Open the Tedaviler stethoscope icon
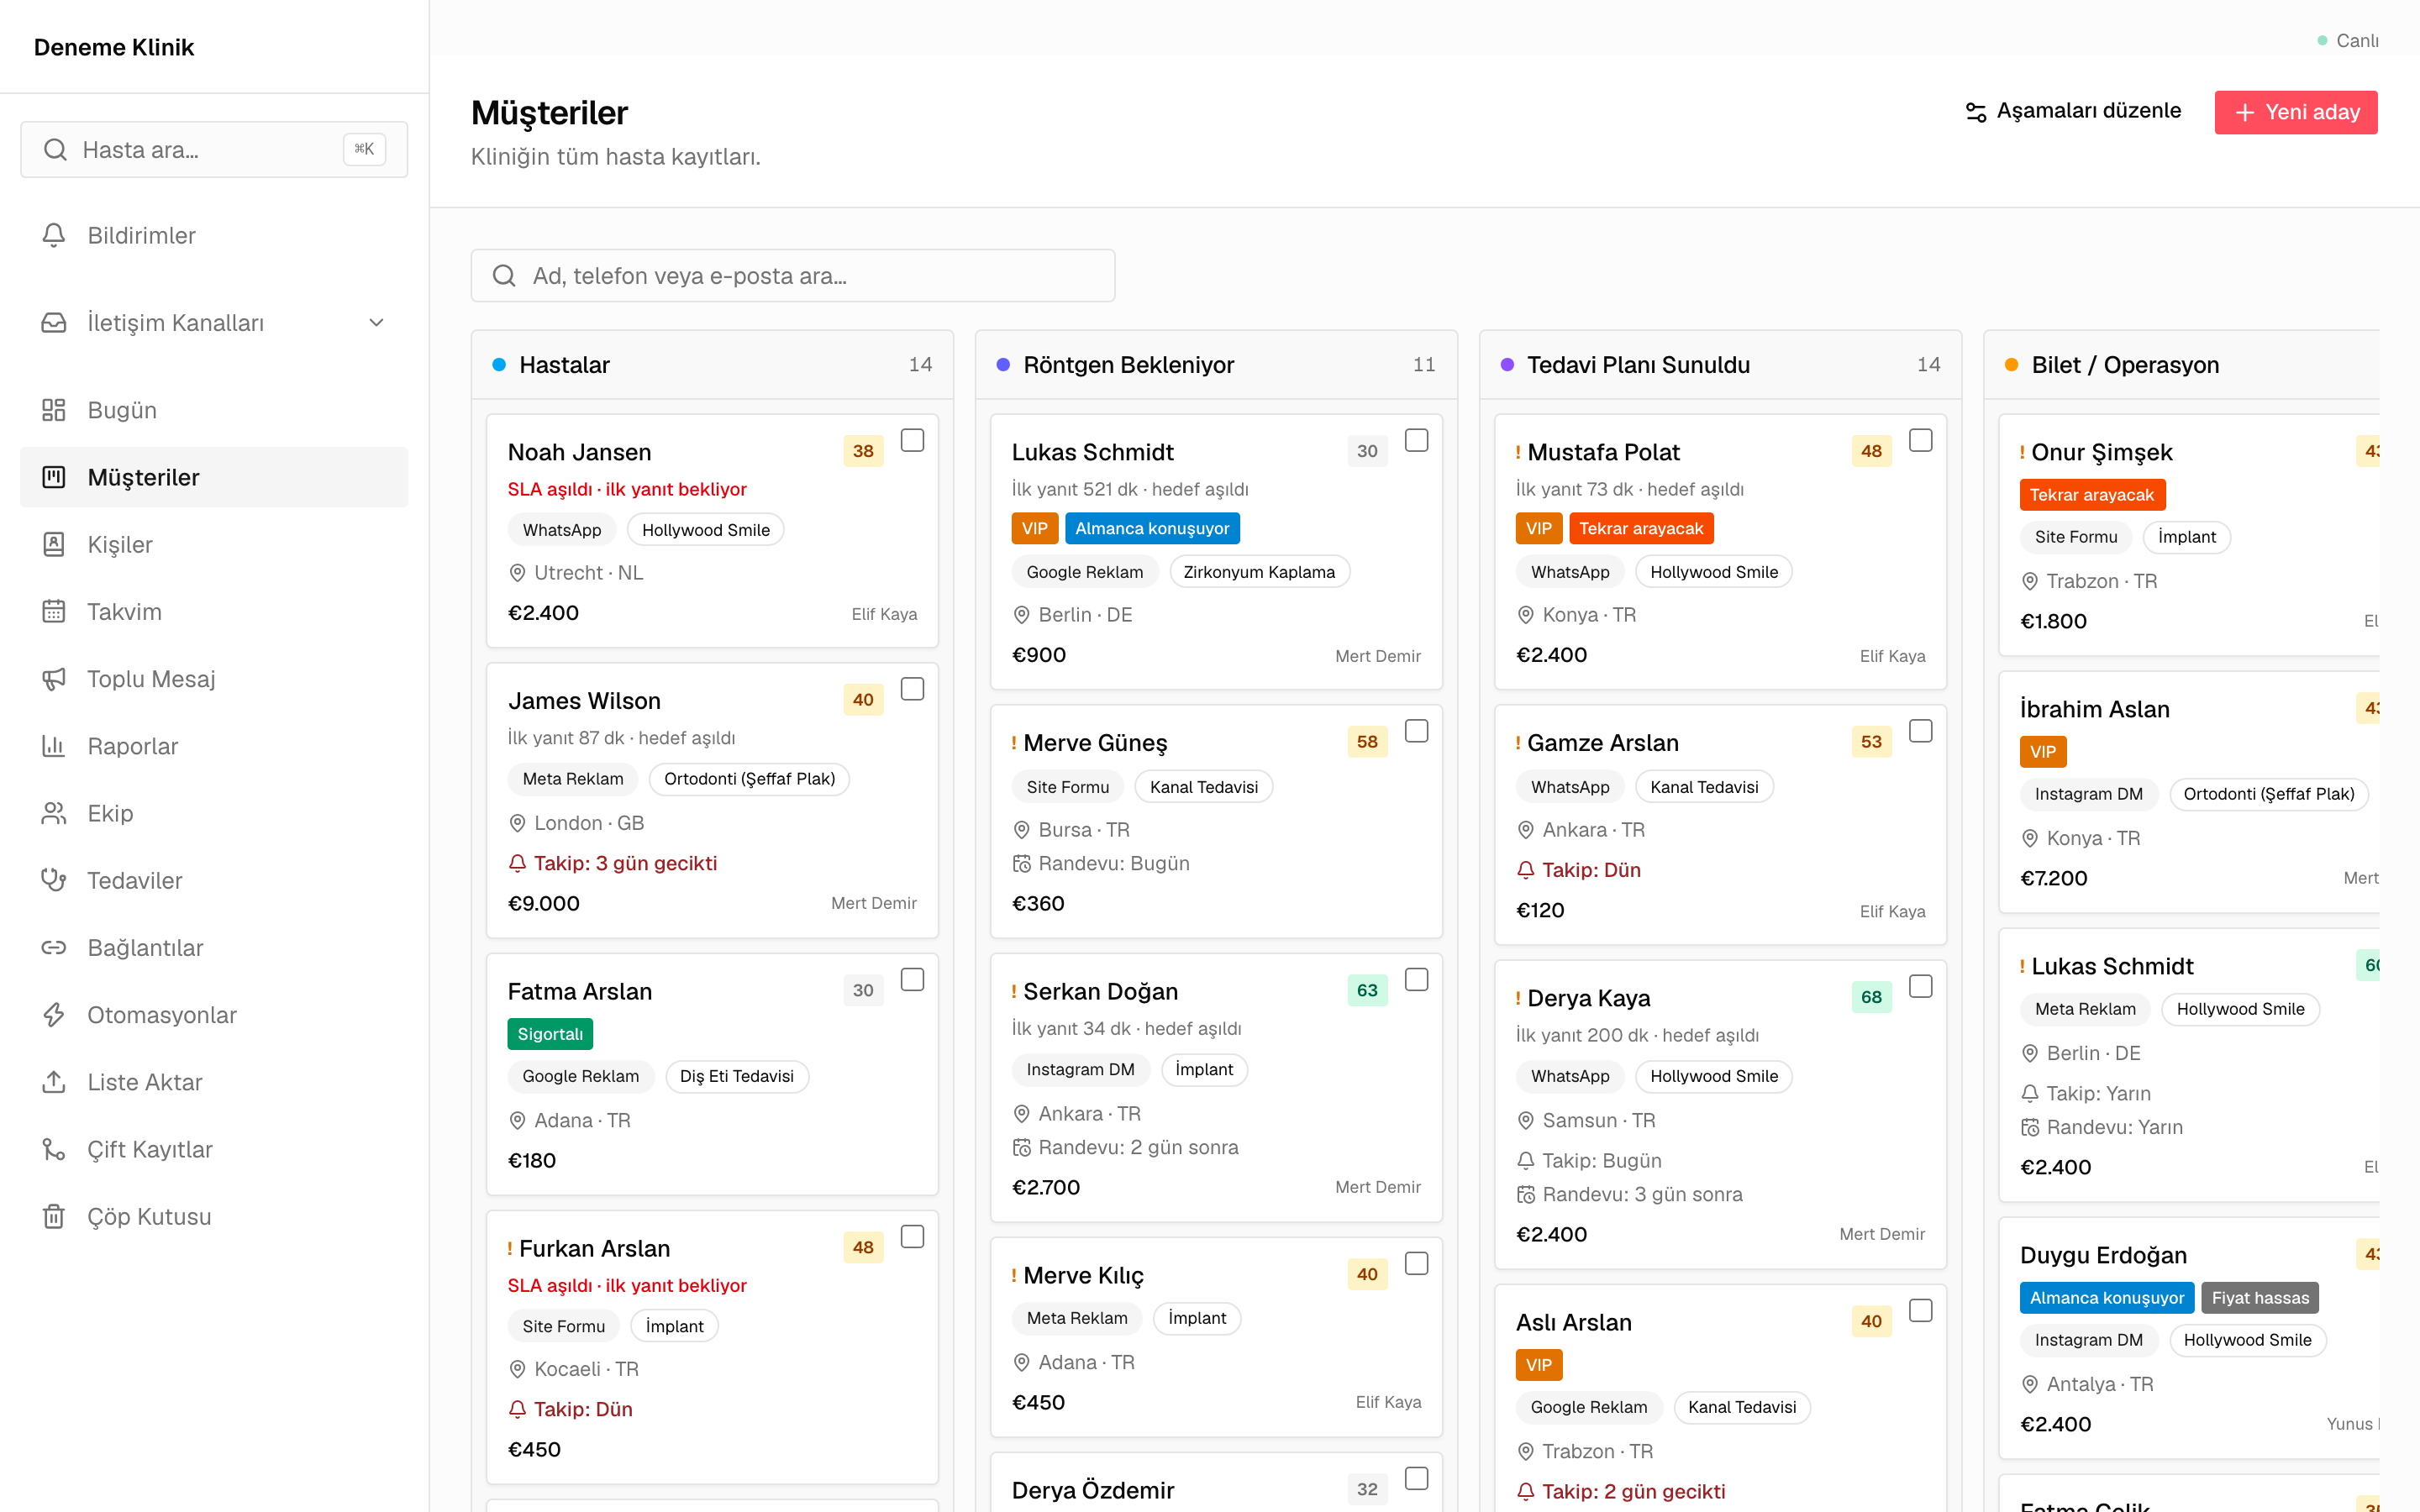Screen dimensions: 2420x1512 click(x=54, y=880)
